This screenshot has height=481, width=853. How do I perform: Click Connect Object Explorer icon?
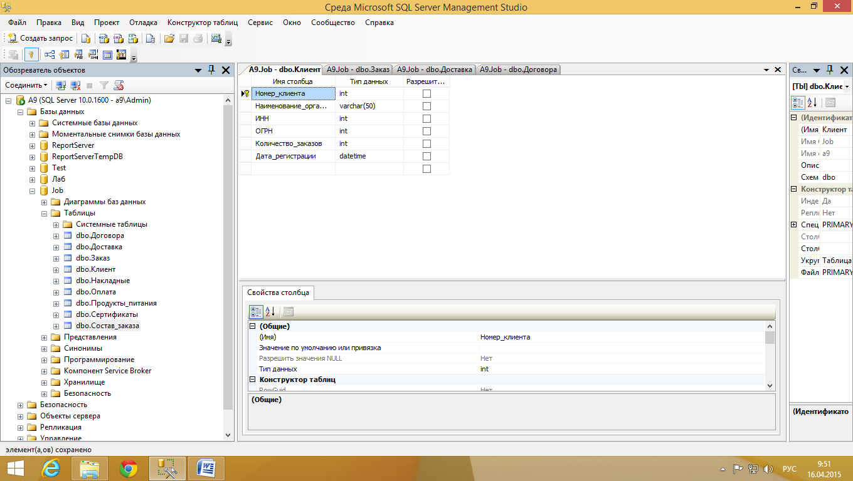pyautogui.click(x=61, y=85)
